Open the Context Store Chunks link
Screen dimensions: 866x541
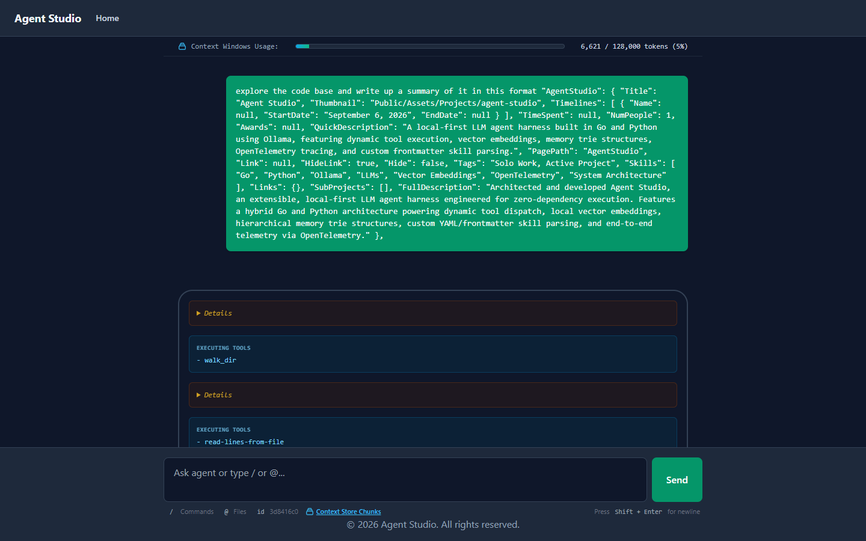pos(349,512)
